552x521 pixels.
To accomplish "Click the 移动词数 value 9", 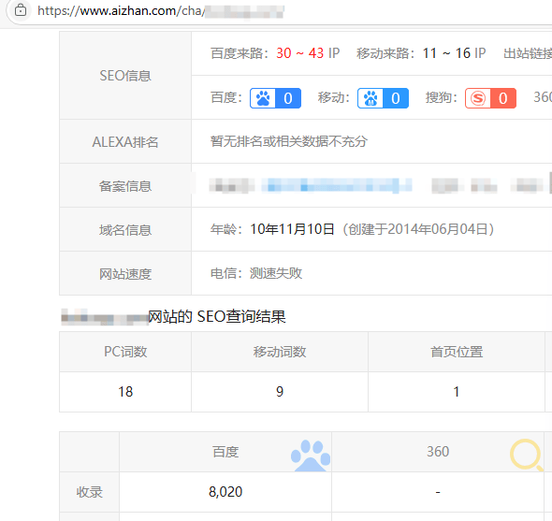I will (280, 392).
